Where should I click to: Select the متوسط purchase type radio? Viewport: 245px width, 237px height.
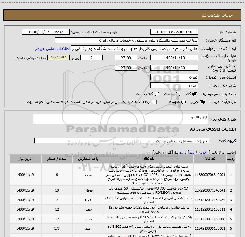tap(184, 102)
